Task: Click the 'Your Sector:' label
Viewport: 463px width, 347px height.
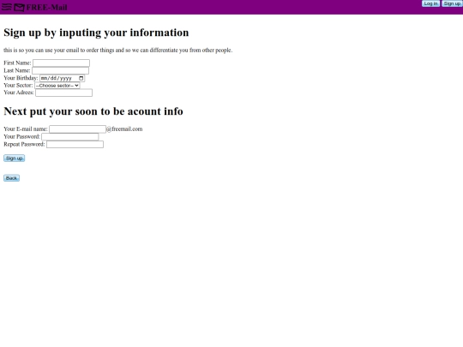Action: click(x=18, y=86)
